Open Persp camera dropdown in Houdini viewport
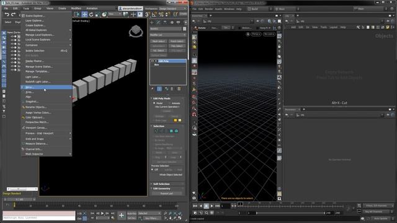This screenshot has width=397, height=223. (x=256, y=34)
